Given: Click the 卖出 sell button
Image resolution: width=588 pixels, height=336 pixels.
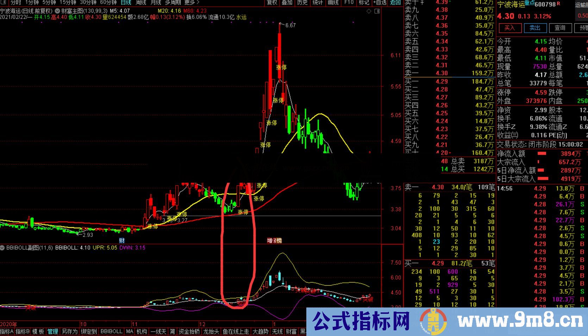Looking at the screenshot, I should click(x=535, y=28).
